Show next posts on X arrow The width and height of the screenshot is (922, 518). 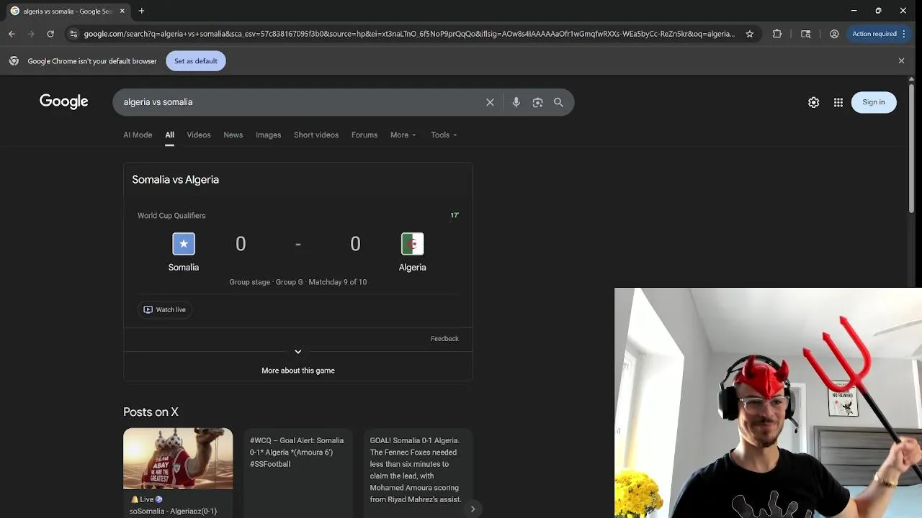473,509
